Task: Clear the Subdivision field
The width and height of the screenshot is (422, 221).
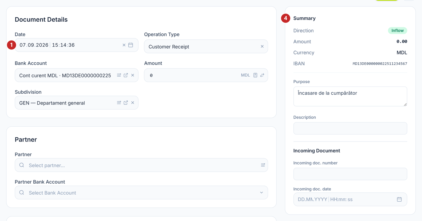Action: pyautogui.click(x=133, y=103)
